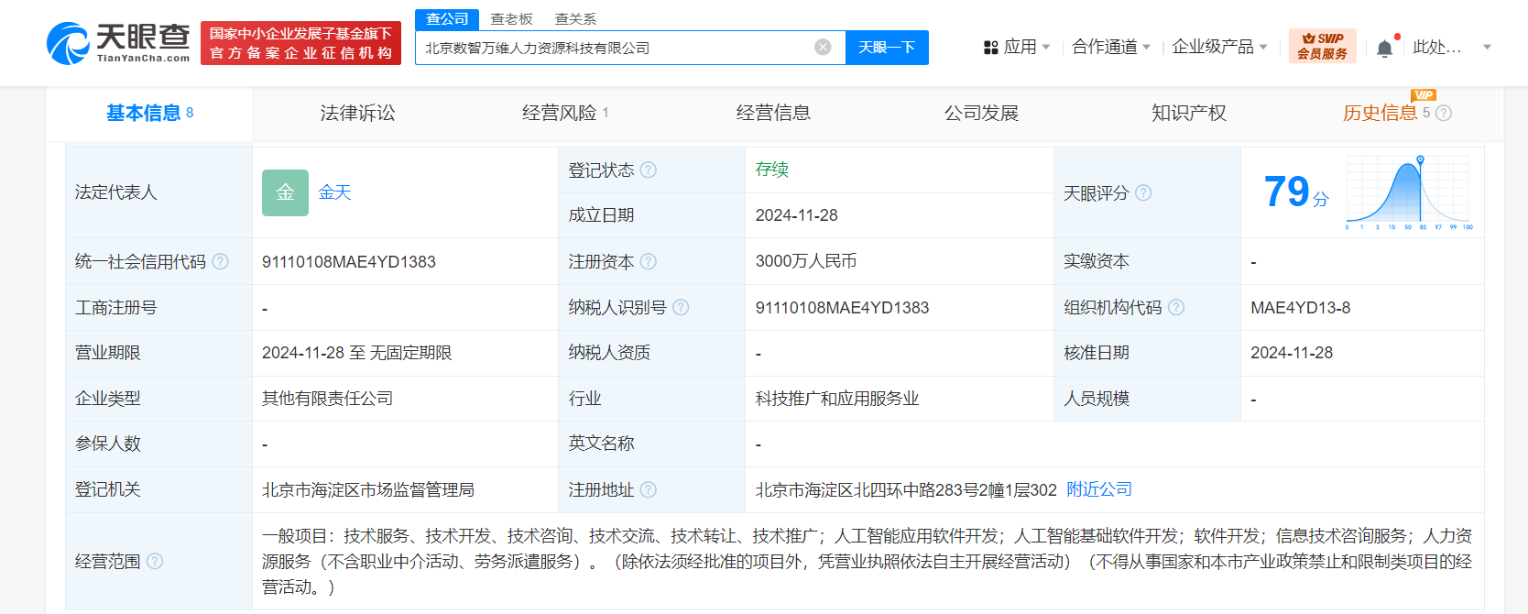Screen dimensions: 1528x614
Task: Switch to the 法律诉讼 tab
Action: pos(357,113)
